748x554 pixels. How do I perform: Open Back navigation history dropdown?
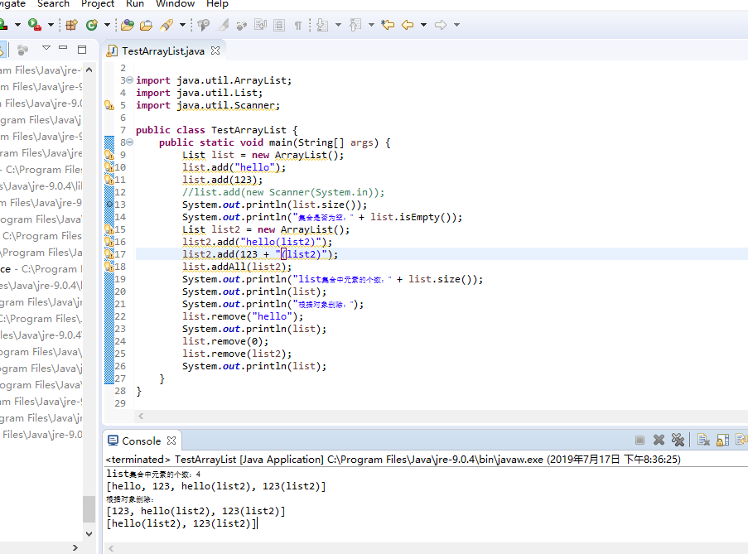click(423, 25)
